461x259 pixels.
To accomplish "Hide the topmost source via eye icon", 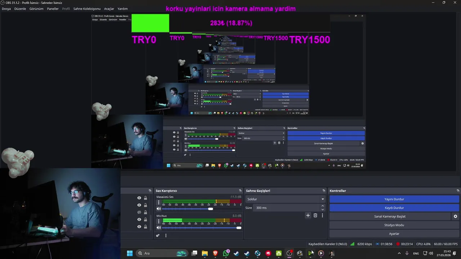I will tap(139, 198).
